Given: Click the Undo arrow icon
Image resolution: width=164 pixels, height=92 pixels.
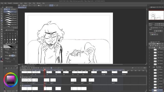Looking at the screenshot, I should pos(30,5).
